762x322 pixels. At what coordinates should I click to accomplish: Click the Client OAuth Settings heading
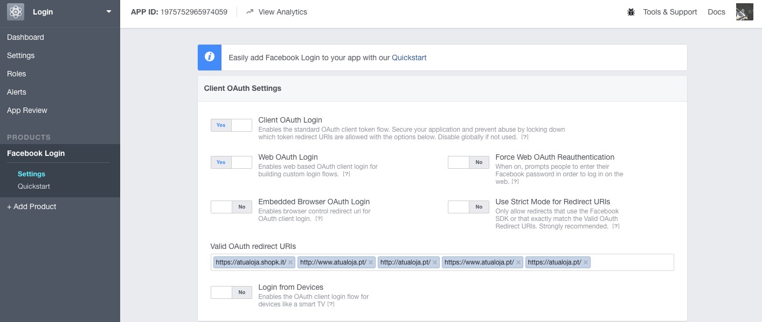coord(243,88)
